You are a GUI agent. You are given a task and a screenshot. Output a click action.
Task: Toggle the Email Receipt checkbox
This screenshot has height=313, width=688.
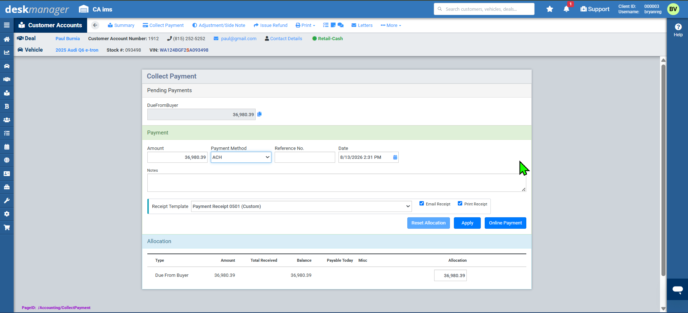click(x=422, y=203)
